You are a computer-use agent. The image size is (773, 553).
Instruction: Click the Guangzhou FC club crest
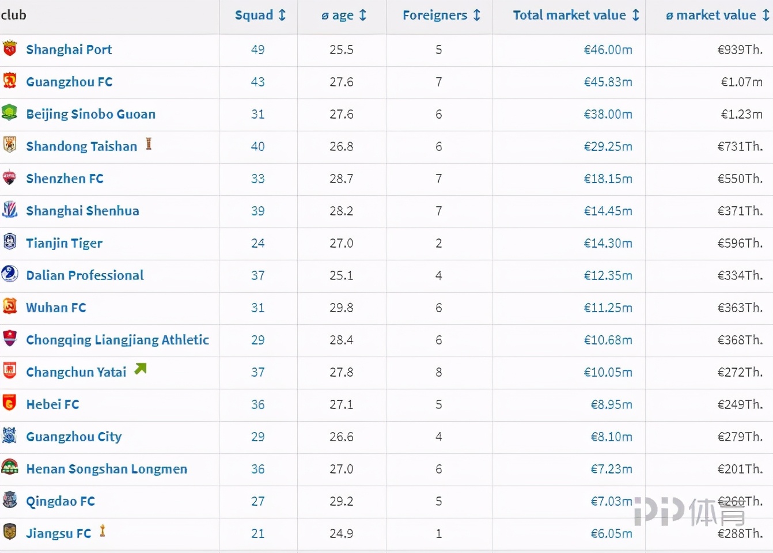10,80
